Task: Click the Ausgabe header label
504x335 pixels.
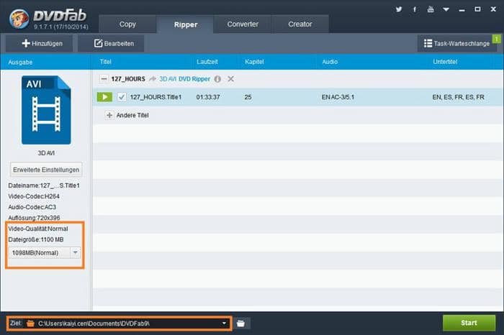Action: (20, 62)
